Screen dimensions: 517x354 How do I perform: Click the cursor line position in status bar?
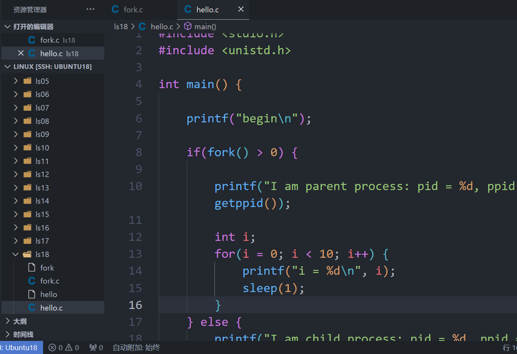pyautogui.click(x=509, y=347)
